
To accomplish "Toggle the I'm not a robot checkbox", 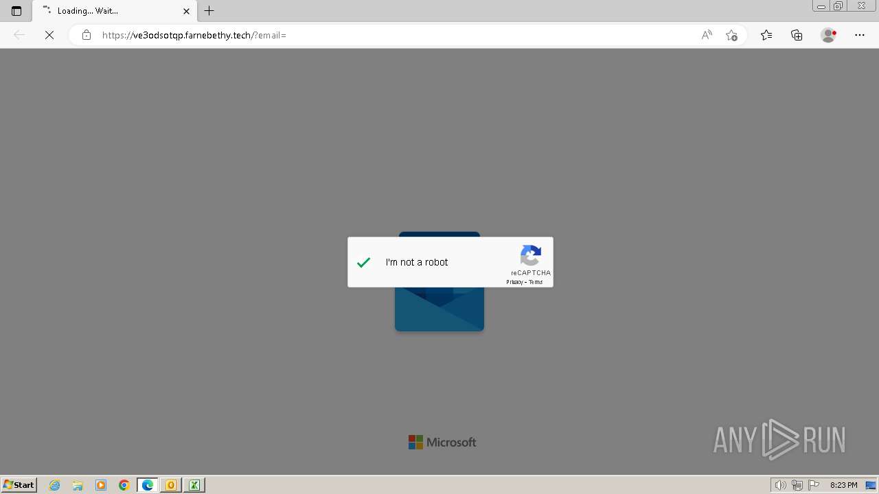I will click(364, 262).
